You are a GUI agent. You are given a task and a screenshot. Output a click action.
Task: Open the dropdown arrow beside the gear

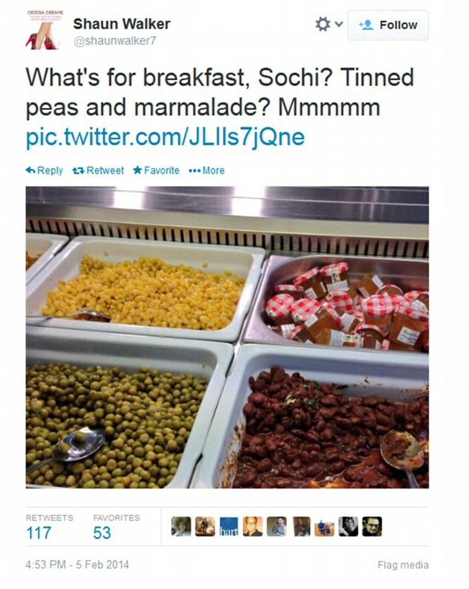tap(338, 24)
